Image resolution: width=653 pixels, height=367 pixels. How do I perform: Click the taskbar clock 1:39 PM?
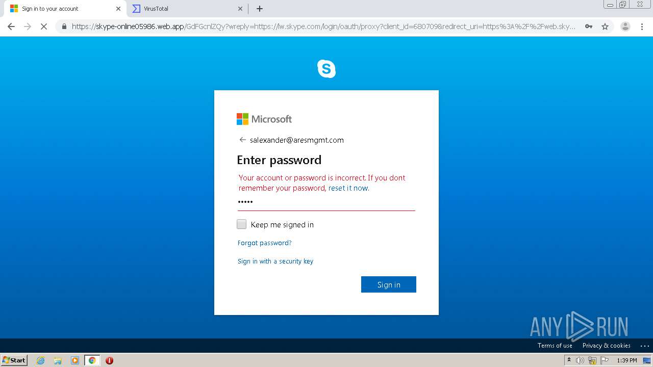coord(627,360)
